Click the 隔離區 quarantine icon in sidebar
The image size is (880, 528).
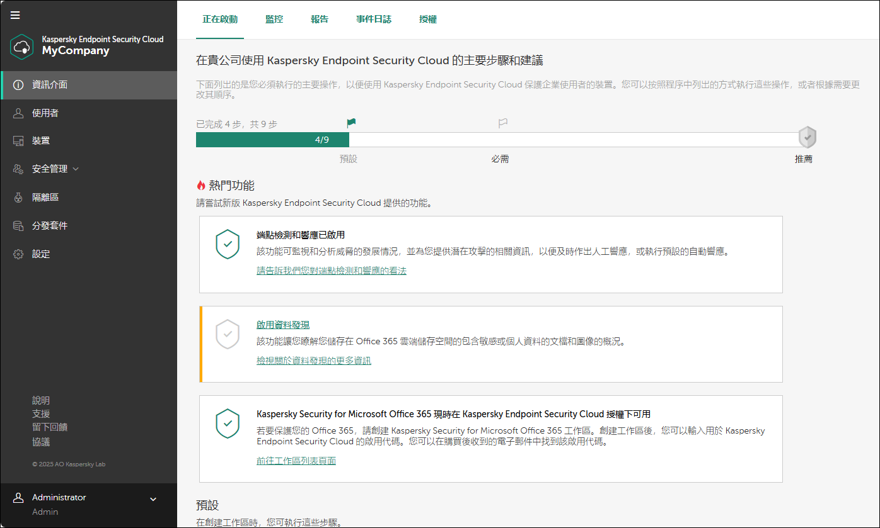pos(18,198)
